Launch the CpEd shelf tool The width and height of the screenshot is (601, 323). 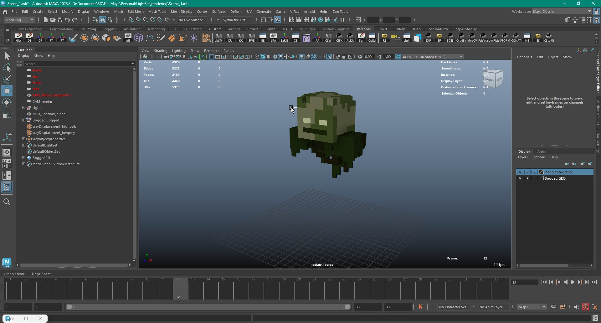[x=372, y=38]
